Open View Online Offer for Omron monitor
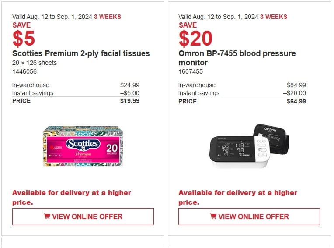The image size is (334, 248). coord(249,216)
